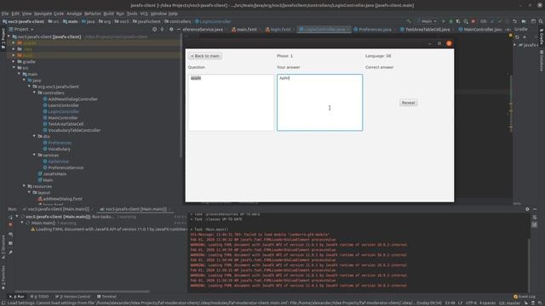This screenshot has width=545, height=306.
Task: Open Run panel settings gear icon
Action: (x=527, y=209)
